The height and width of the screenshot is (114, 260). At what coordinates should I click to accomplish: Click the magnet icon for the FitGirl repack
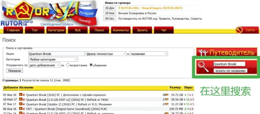click(x=24, y=99)
